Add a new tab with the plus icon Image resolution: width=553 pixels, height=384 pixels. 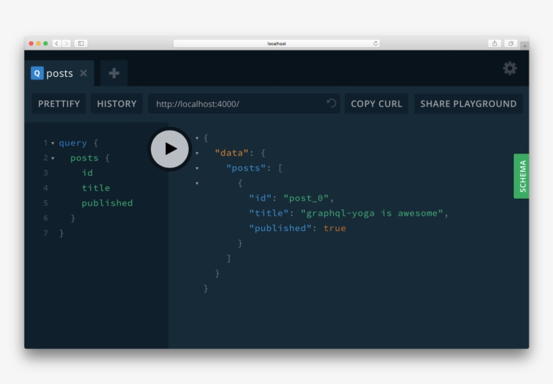pos(113,73)
